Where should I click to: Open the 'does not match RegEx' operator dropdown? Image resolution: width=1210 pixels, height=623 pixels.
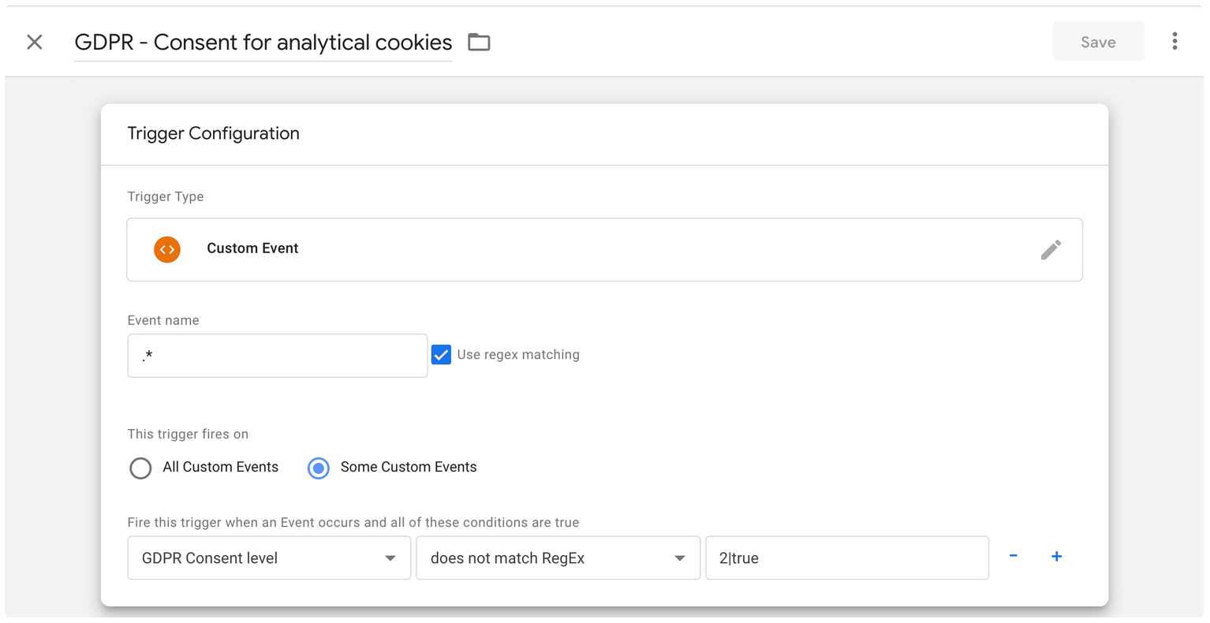pos(558,558)
